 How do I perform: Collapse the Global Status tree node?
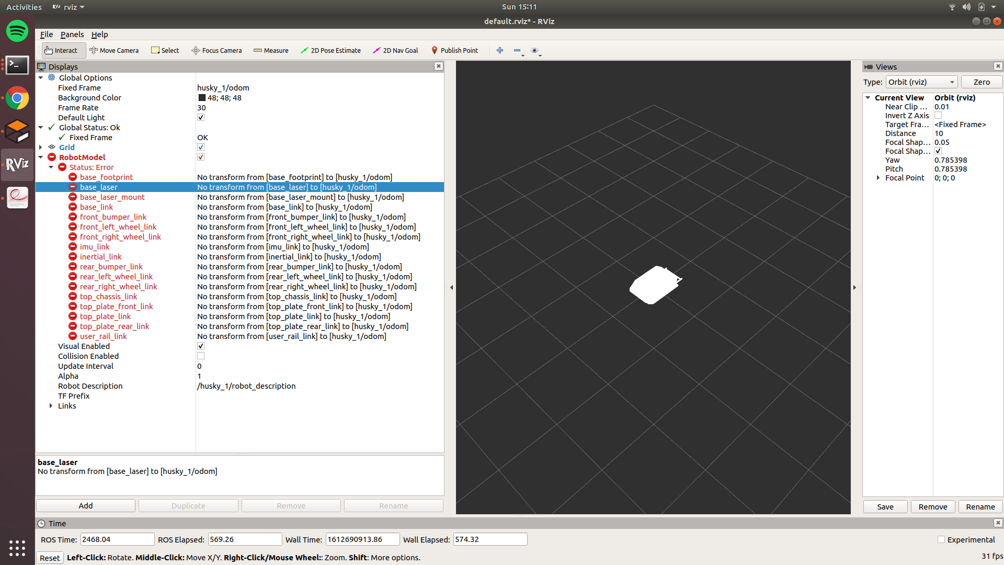(x=41, y=127)
